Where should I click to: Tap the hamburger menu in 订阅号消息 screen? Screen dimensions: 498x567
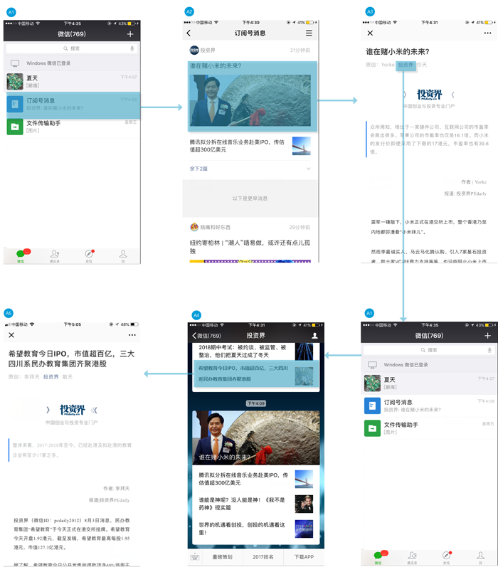tap(309, 33)
